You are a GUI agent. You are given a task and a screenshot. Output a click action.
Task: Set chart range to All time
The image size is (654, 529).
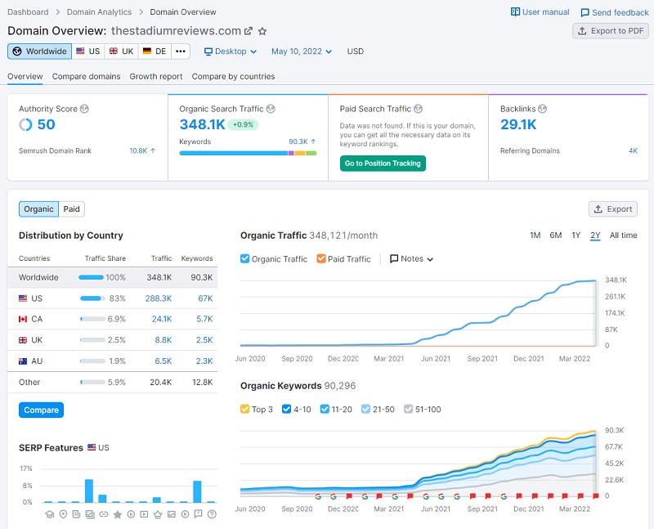tap(623, 235)
